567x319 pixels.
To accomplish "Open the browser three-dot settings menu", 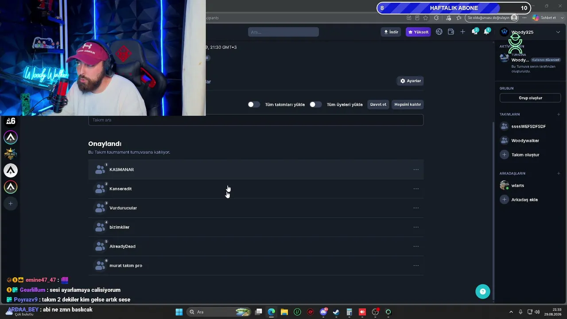I will coord(524,18).
